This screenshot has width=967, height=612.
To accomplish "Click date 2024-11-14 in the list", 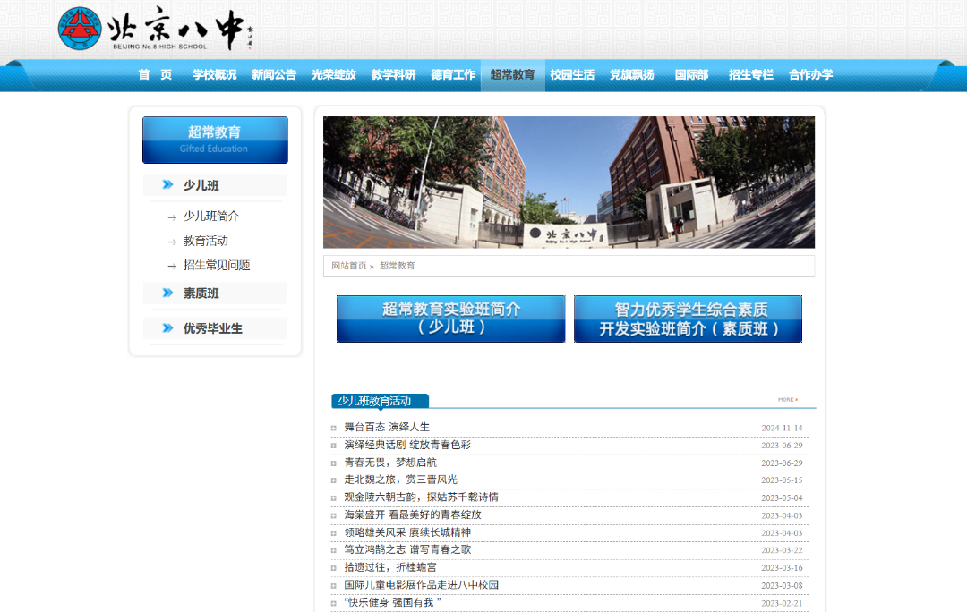I will [782, 428].
